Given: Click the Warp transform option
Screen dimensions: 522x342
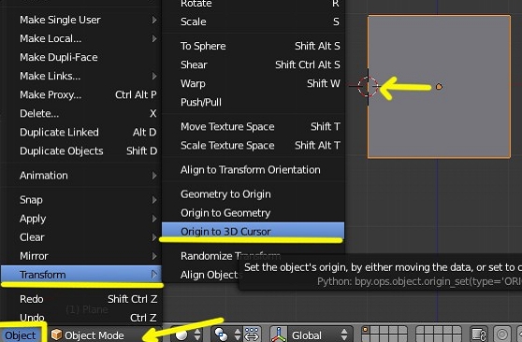Looking at the screenshot, I should pos(253,83).
